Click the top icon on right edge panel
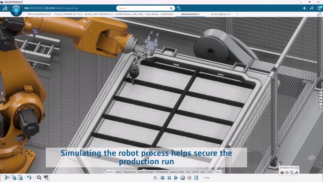This screenshot has width=323, height=182. coord(321,94)
